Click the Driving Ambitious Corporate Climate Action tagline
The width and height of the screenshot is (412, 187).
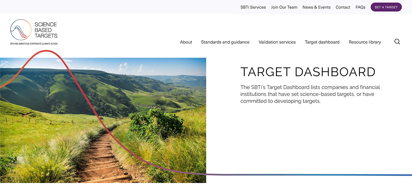[x=34, y=44]
